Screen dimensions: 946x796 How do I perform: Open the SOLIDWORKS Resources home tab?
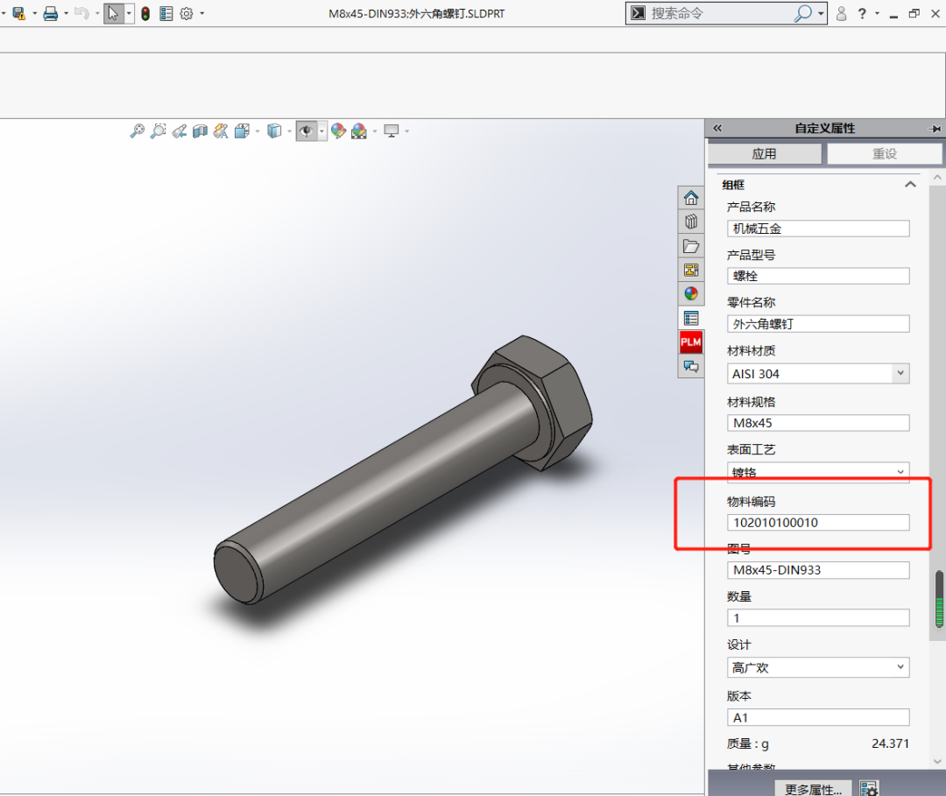coord(691,198)
